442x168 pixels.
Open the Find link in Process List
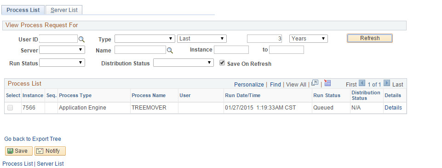click(x=276, y=84)
